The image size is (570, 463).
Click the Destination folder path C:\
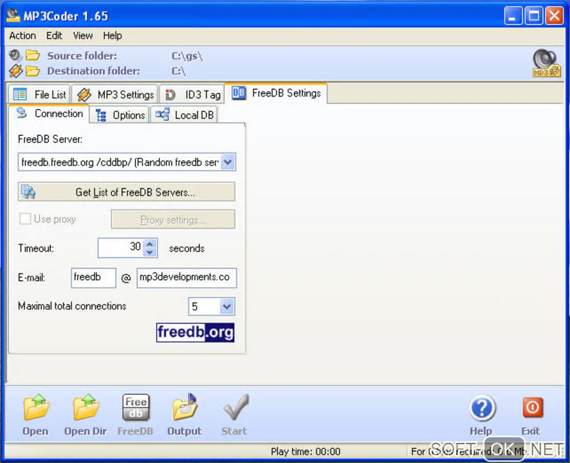point(178,71)
